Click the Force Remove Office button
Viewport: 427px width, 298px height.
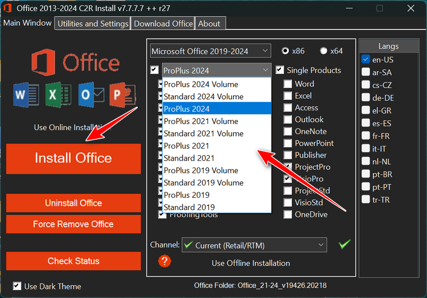tap(74, 224)
